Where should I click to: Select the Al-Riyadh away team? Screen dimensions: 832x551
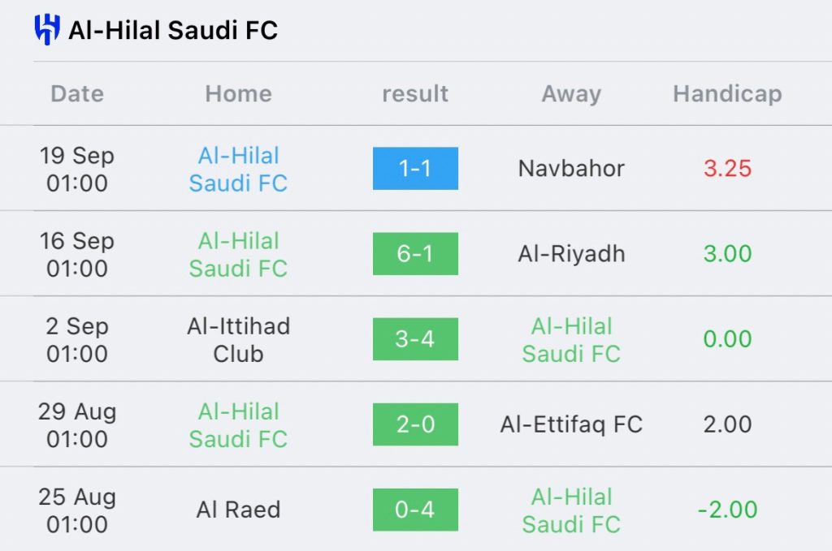571,254
